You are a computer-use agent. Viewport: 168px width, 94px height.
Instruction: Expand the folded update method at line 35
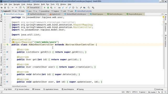tap(11, 82)
